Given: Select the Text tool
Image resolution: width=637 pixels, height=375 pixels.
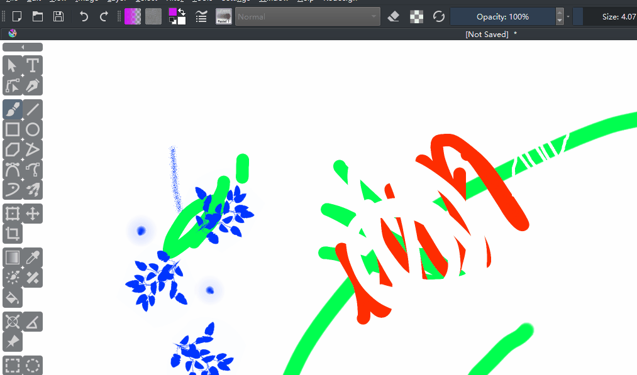Looking at the screenshot, I should tap(33, 65).
